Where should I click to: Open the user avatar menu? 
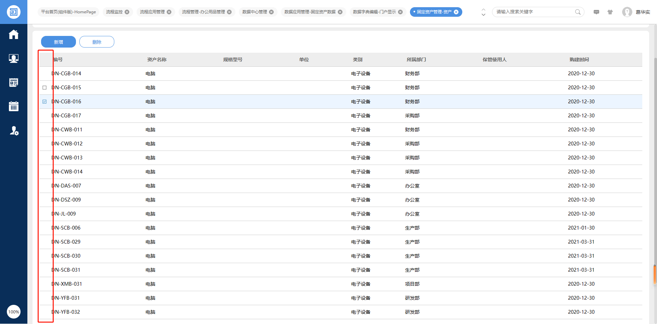point(627,12)
